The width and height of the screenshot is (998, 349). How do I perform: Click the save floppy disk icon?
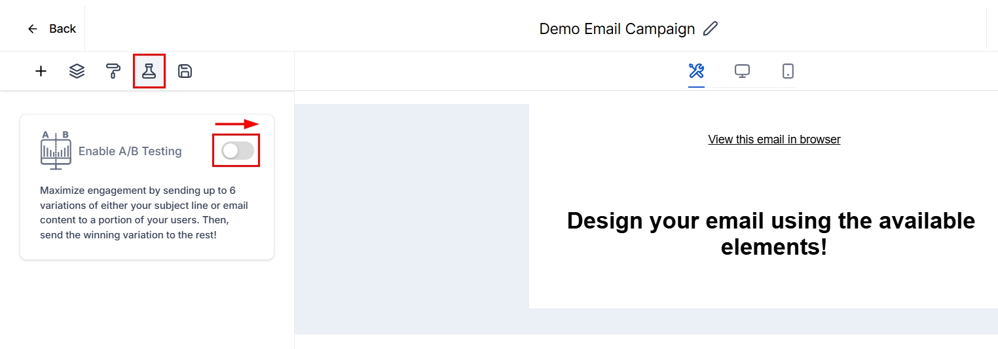click(185, 71)
